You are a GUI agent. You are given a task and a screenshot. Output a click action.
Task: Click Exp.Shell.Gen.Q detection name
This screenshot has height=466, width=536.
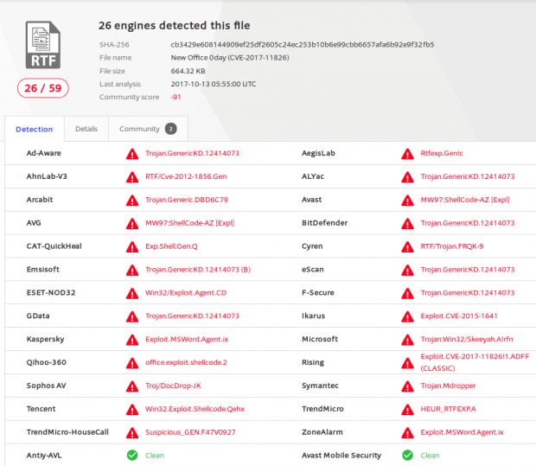(171, 246)
